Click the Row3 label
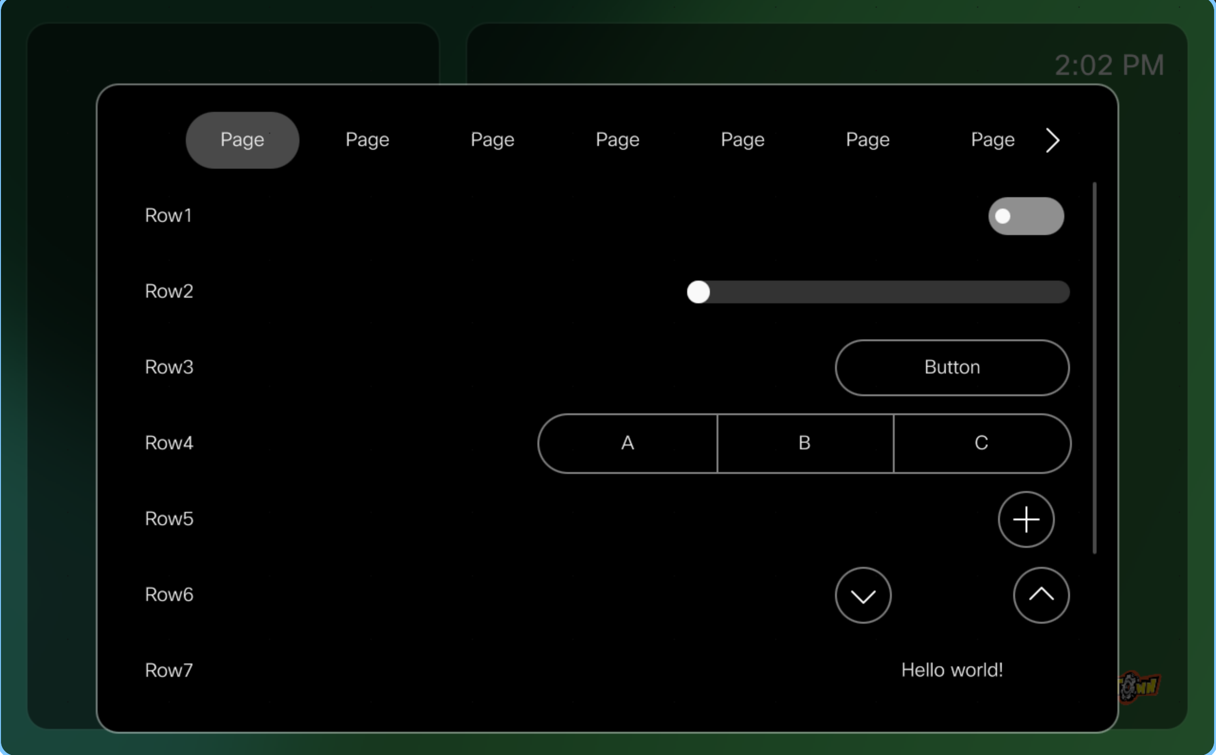 169,367
